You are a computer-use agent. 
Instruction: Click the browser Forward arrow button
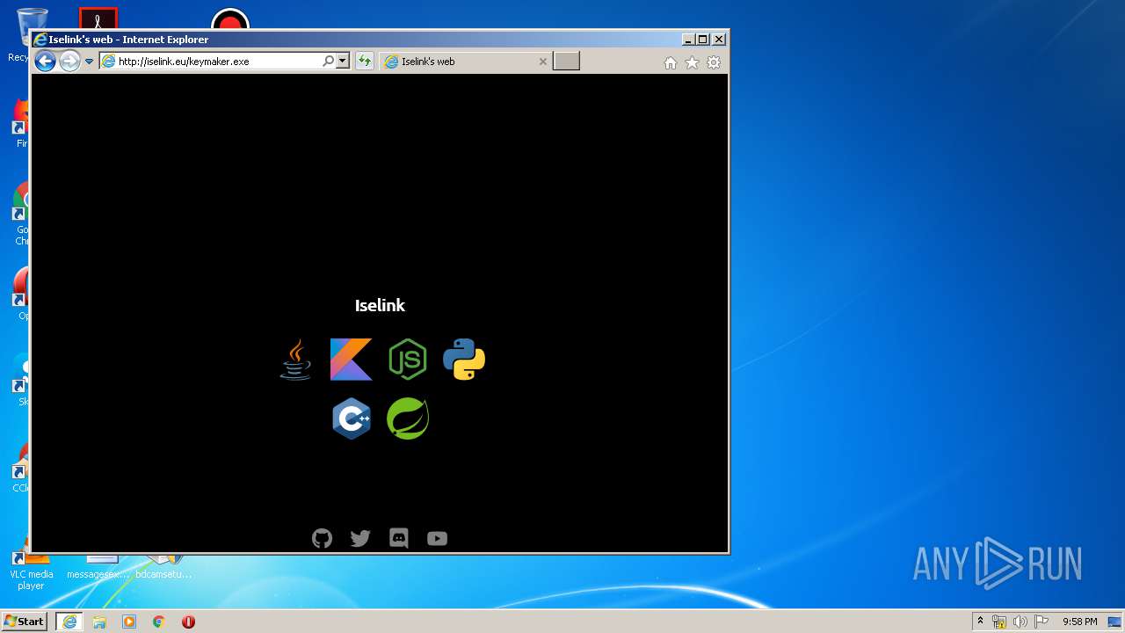(69, 61)
